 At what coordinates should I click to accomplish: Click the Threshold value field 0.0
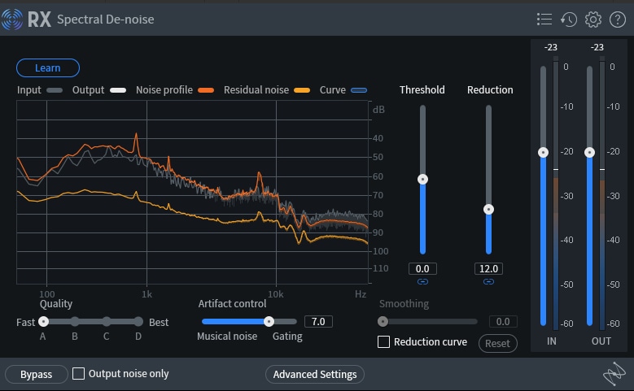(422, 268)
